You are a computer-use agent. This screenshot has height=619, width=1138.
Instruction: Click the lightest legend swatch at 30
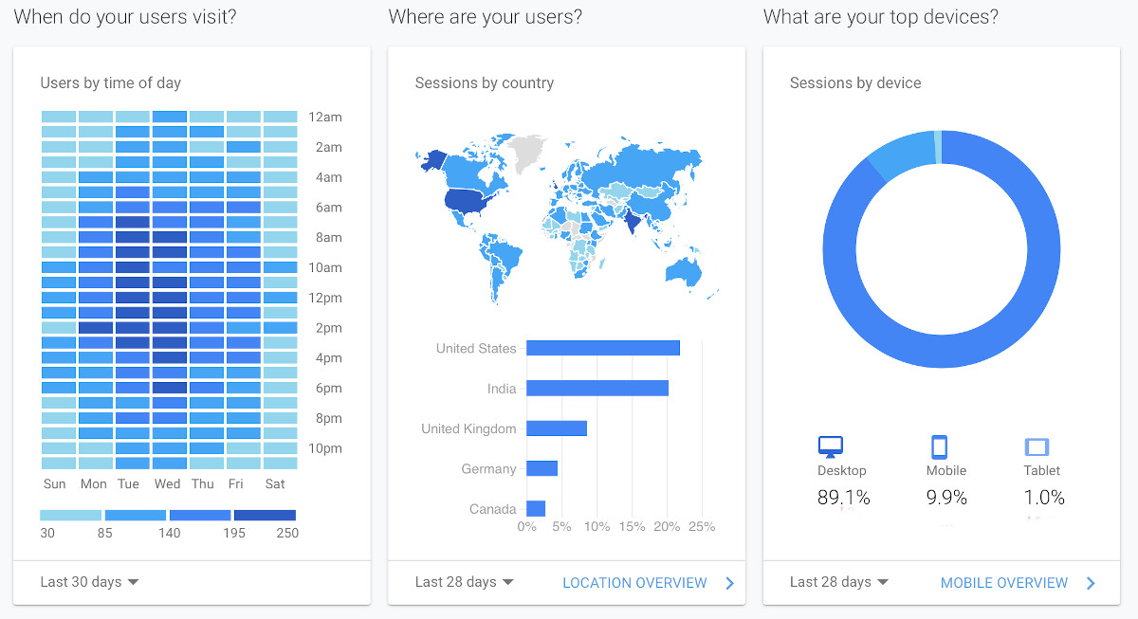pyautogui.click(x=70, y=515)
